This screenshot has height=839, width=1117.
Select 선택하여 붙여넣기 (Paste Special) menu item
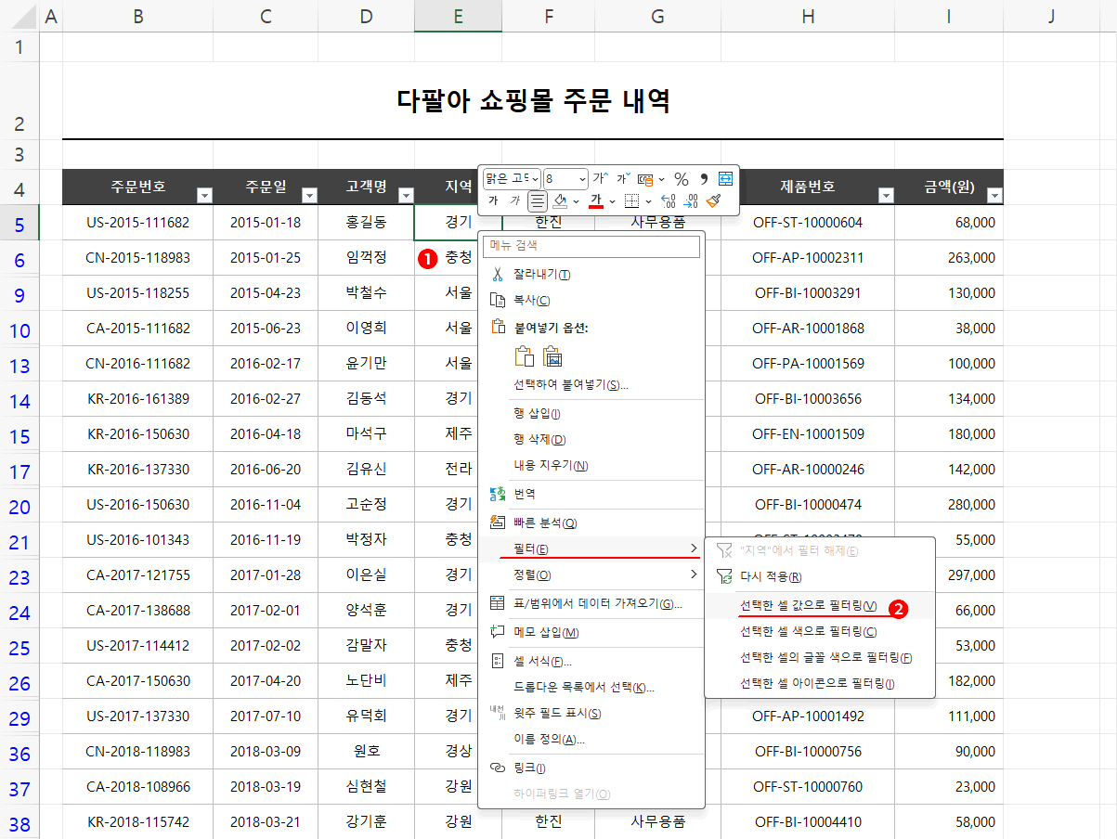tap(591, 384)
